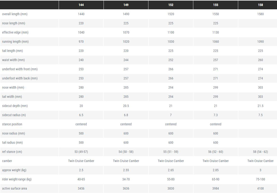The width and height of the screenshot is (277, 193).
Task: Select the "camber" row label
Action: 8,161
